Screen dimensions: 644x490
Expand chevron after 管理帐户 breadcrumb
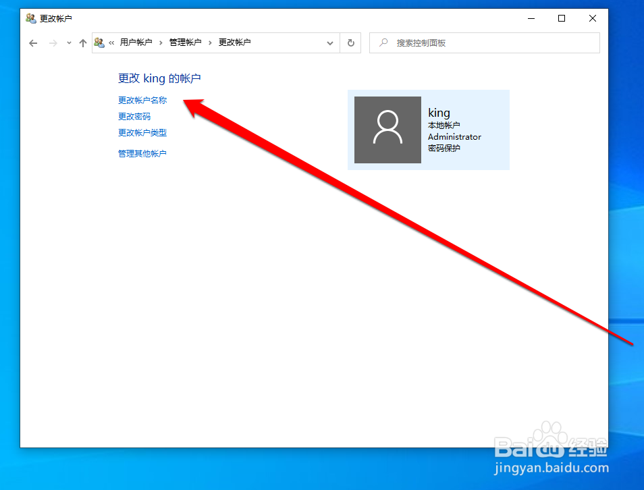(x=210, y=43)
